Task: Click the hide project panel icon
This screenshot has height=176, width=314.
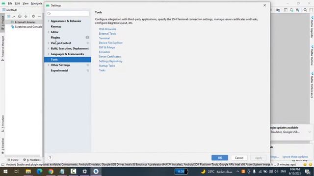Action: click(x=39, y=16)
